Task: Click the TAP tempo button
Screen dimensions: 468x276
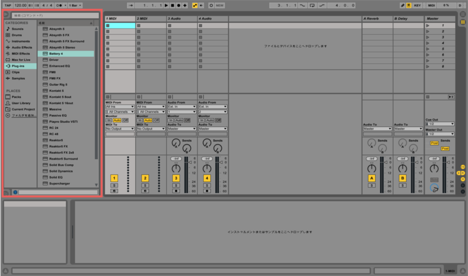Action: 8,5
